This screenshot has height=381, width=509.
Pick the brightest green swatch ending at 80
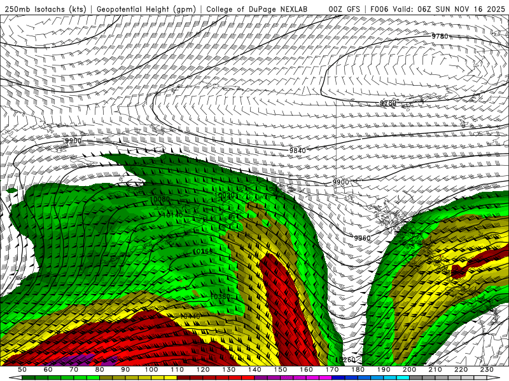click(x=93, y=377)
